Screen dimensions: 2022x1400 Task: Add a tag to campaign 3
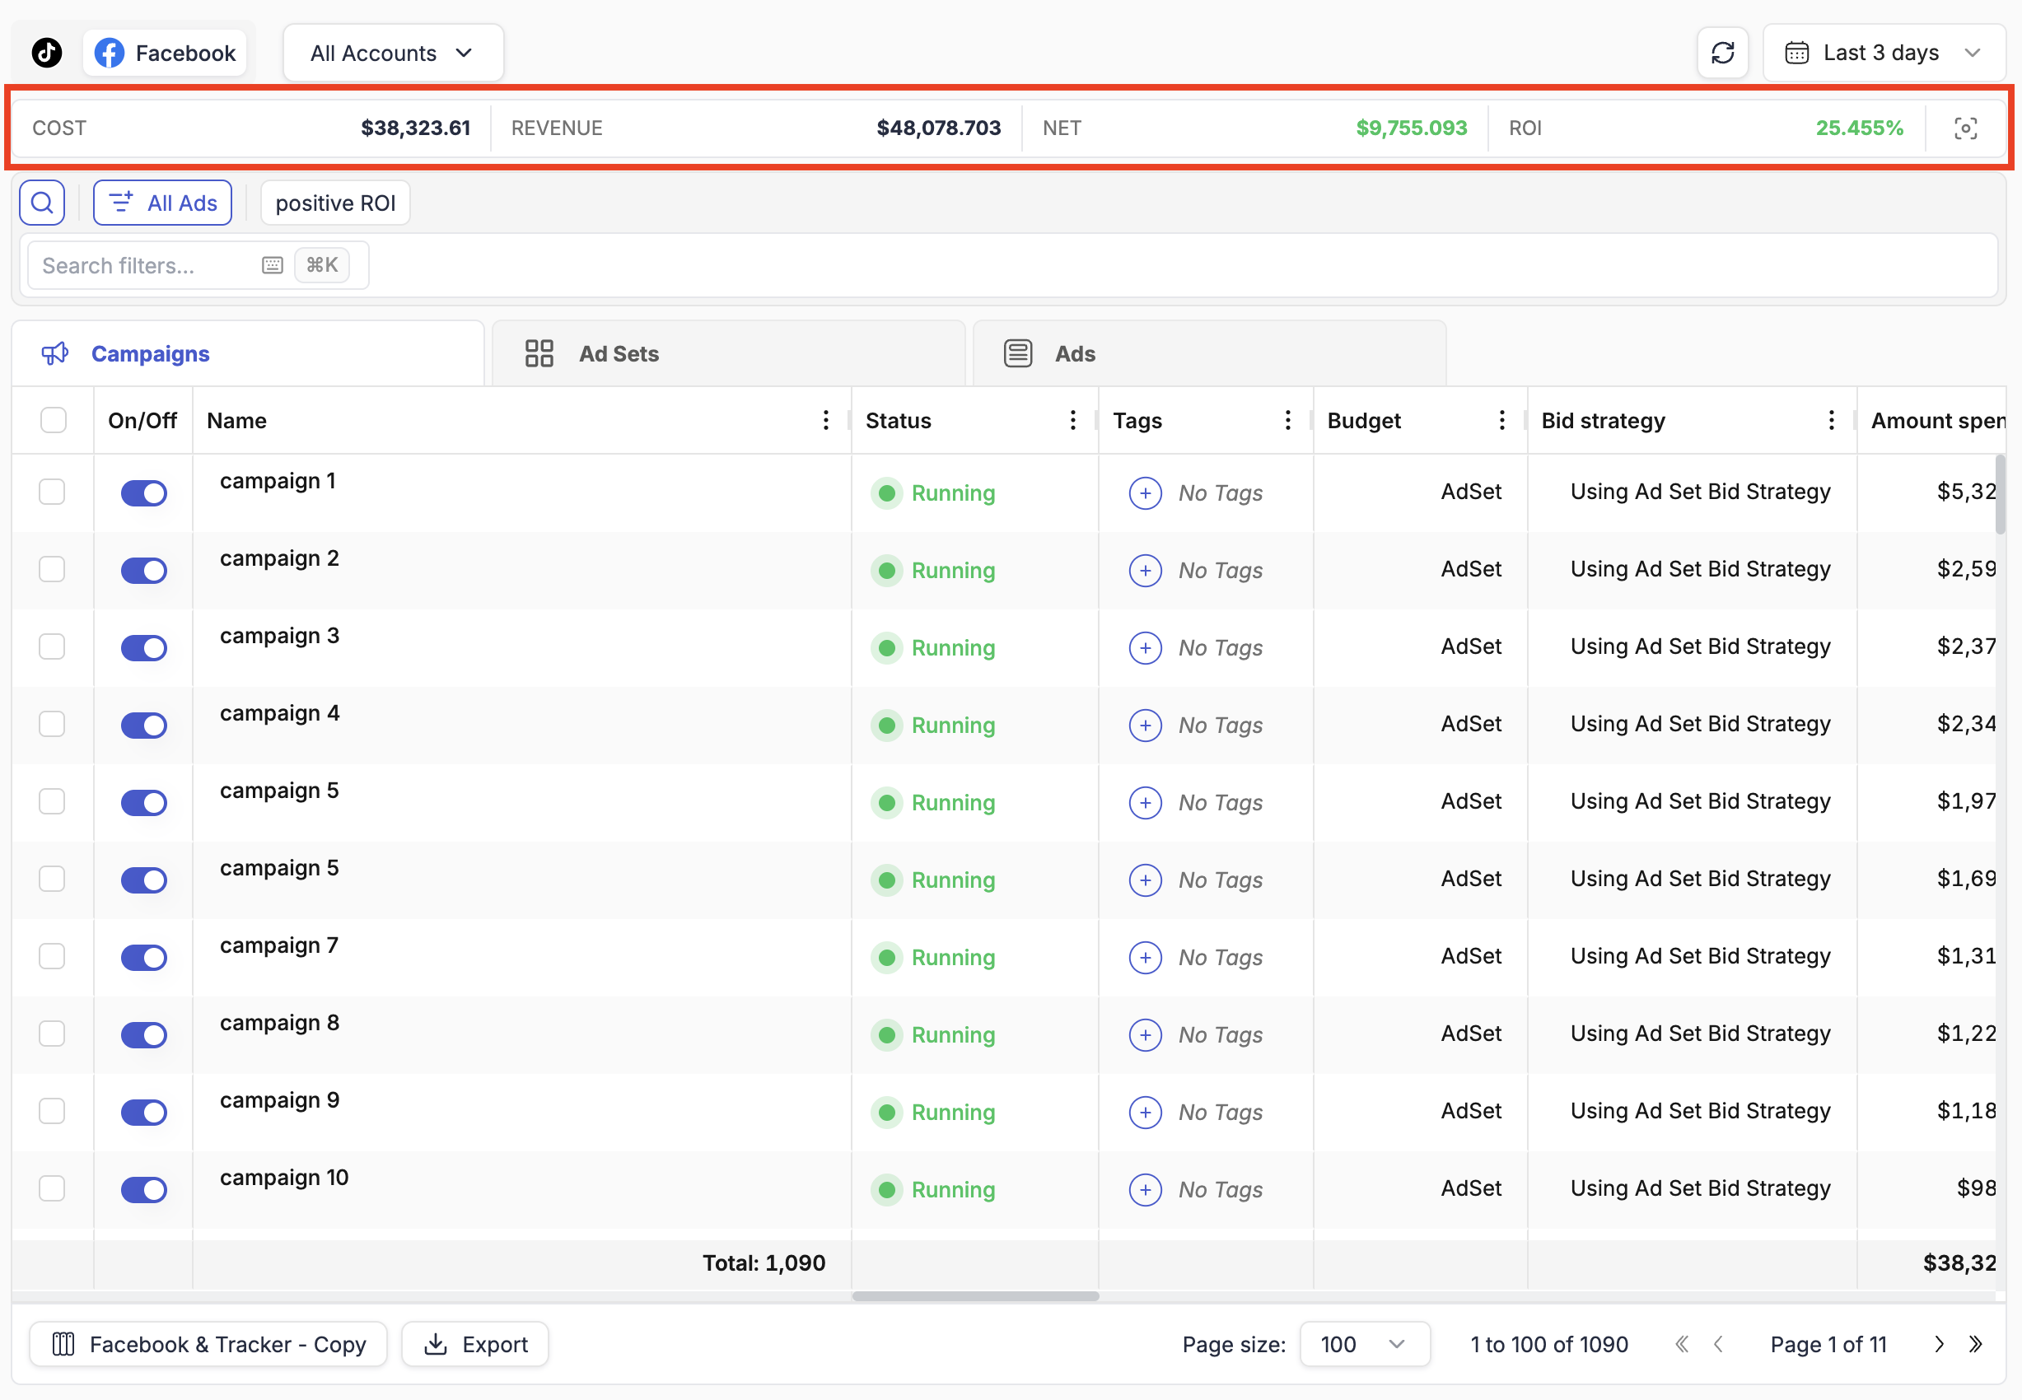point(1145,648)
